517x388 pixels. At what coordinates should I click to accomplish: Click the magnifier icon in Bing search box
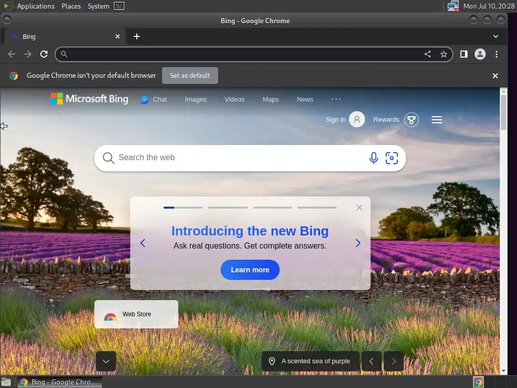click(108, 158)
